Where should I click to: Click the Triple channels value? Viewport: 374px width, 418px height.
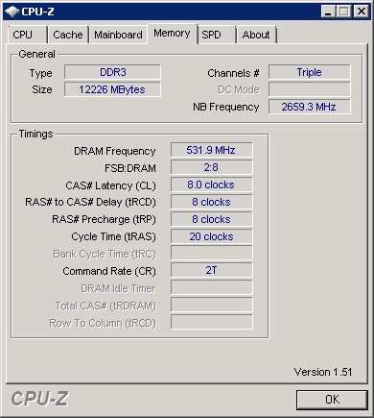[310, 72]
